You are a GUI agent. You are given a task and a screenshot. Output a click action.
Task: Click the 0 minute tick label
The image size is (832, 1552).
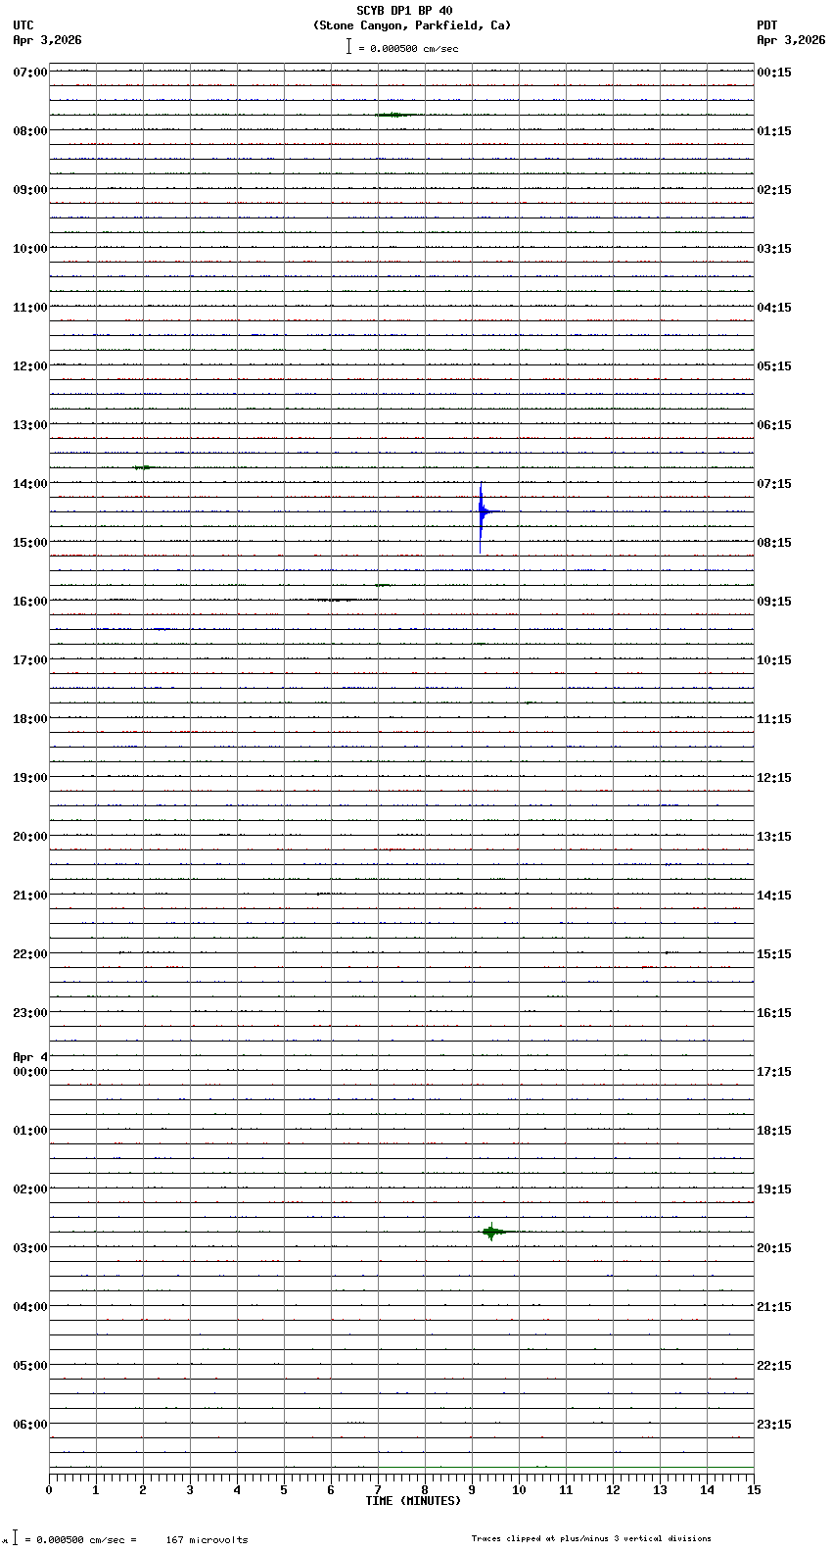49,1490
